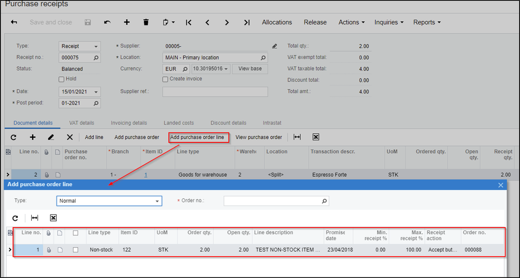The width and height of the screenshot is (520, 278).
Task: Add a new record with the plus icon
Action: pyautogui.click(x=126, y=22)
